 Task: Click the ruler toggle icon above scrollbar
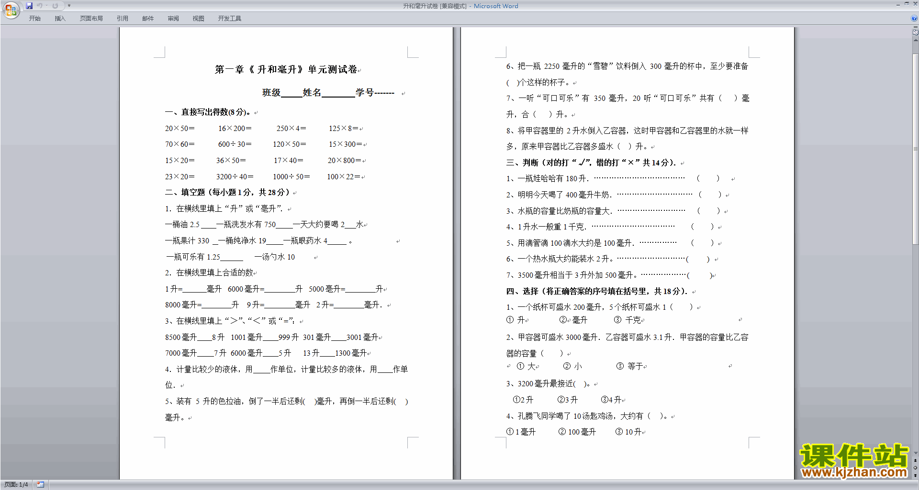916,33
